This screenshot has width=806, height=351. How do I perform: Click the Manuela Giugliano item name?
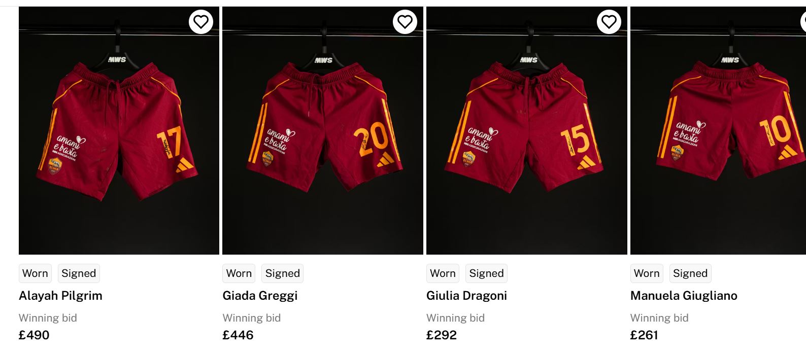(x=684, y=296)
